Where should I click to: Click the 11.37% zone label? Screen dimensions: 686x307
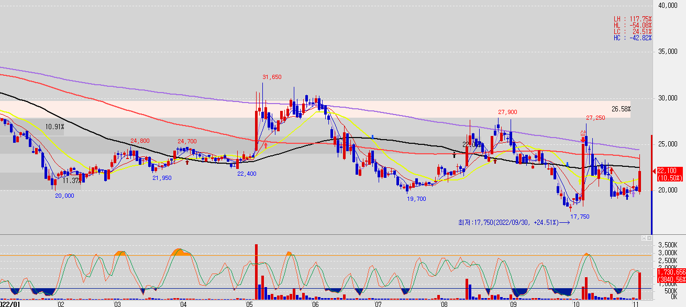click(x=72, y=180)
